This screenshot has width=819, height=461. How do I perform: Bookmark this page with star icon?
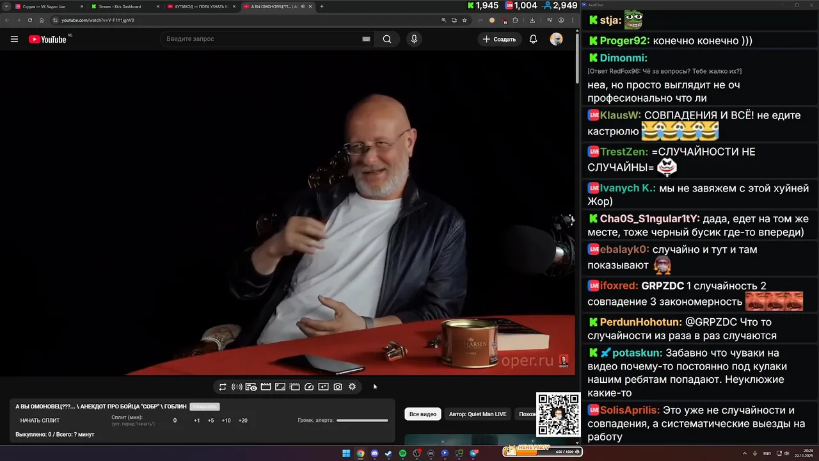pos(465,20)
